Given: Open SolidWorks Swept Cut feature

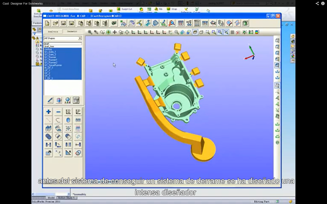Looking at the screenshot, I should 125,9.
